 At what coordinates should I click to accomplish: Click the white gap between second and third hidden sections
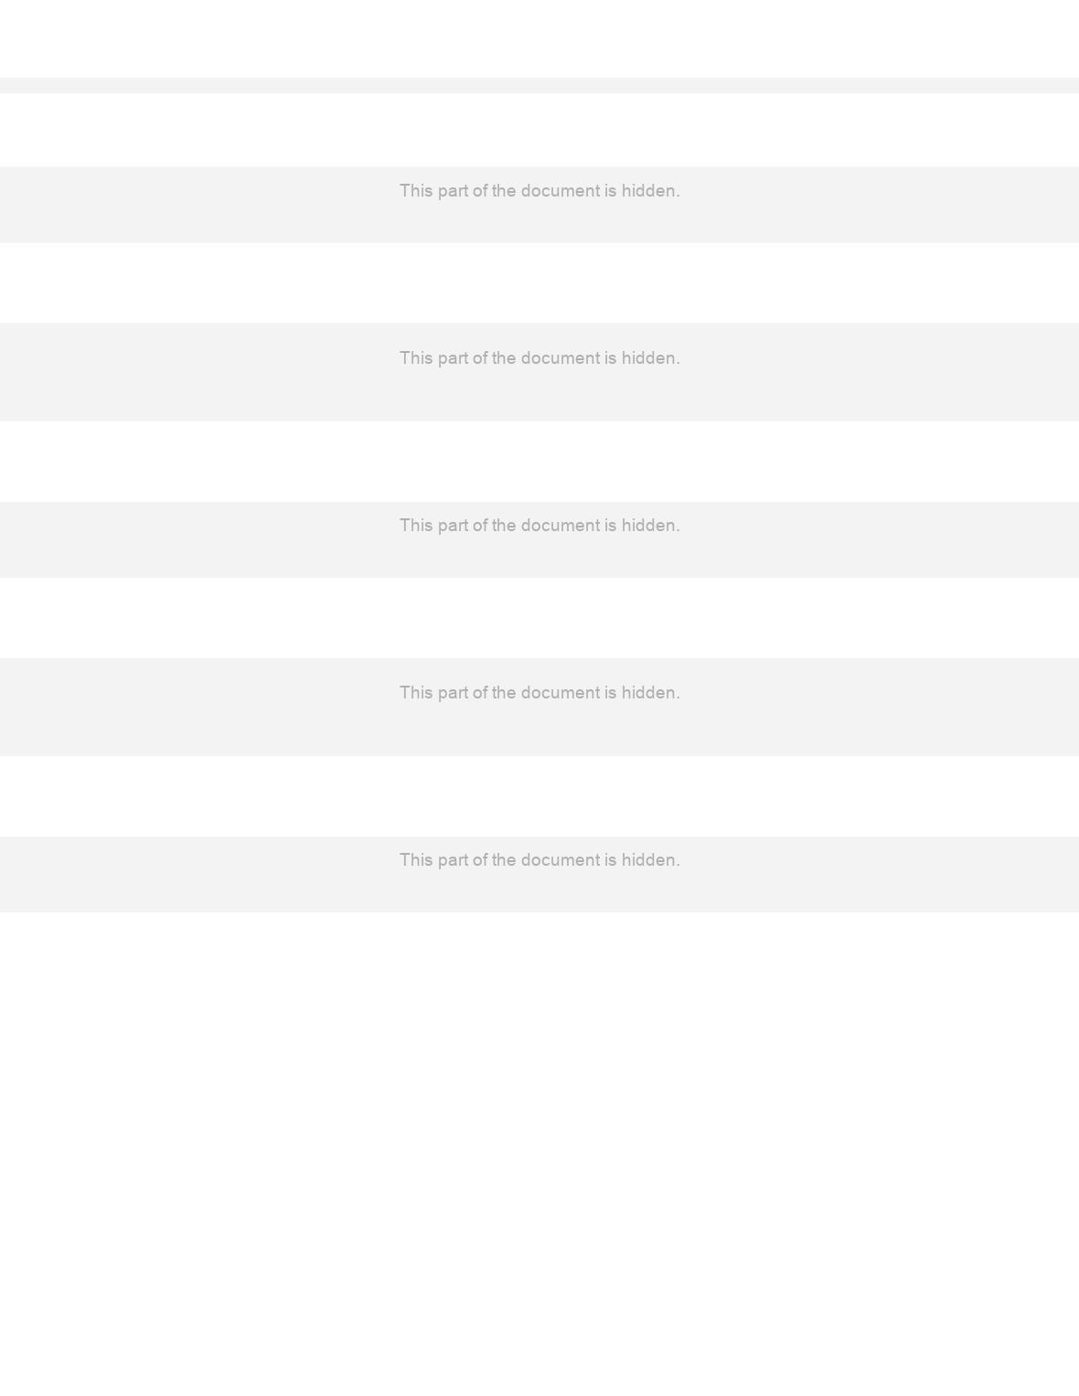tap(539, 462)
